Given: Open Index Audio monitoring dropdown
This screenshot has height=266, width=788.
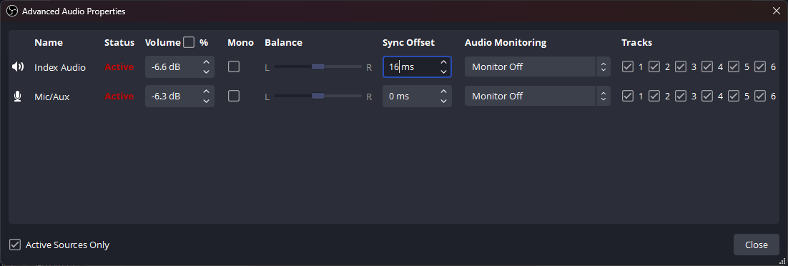Looking at the screenshot, I should [x=537, y=66].
